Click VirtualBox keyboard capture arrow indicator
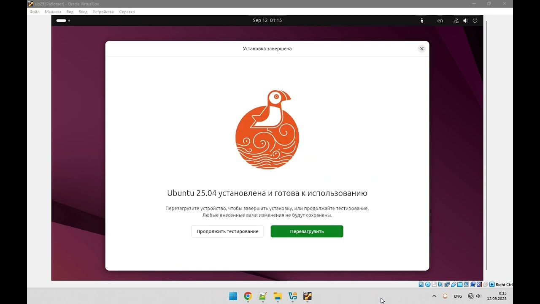Image resolution: width=540 pixels, height=304 pixels. click(492, 285)
